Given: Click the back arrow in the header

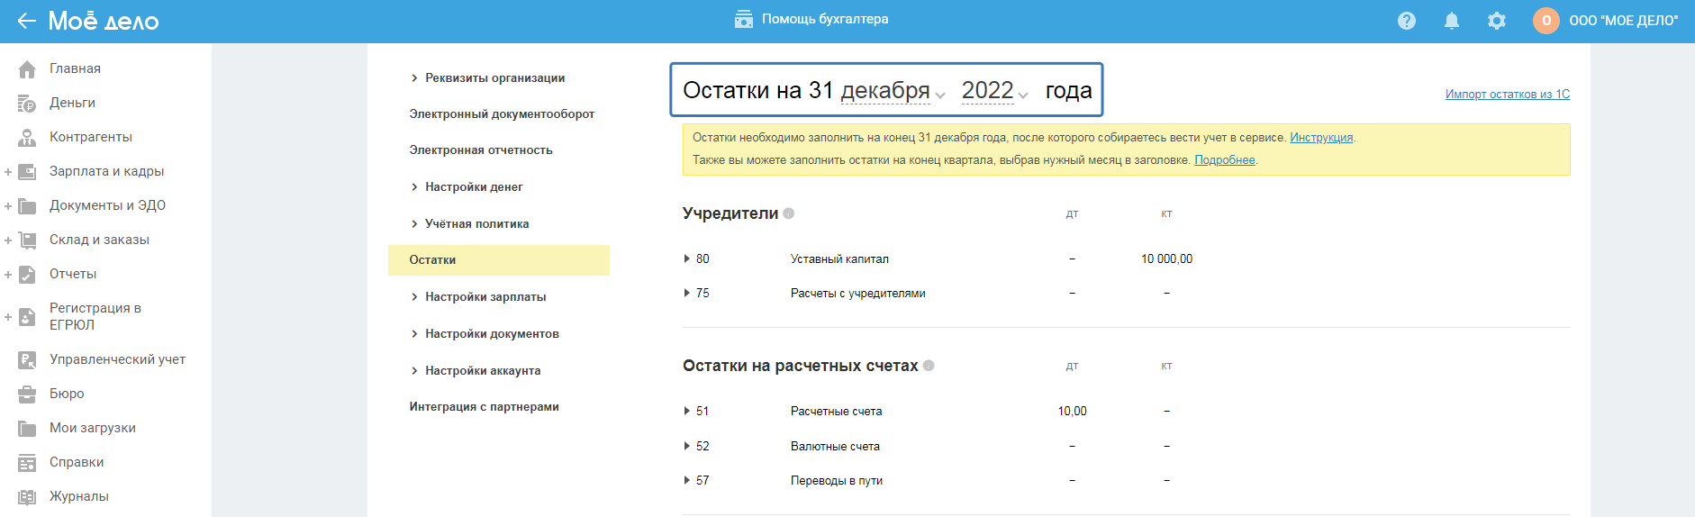Looking at the screenshot, I should [26, 21].
